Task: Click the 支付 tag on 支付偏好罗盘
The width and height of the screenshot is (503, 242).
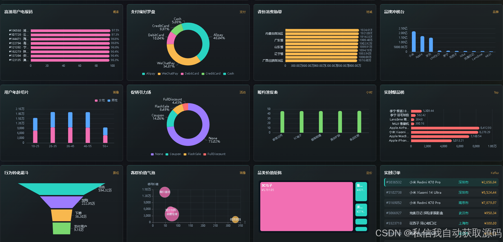Action: point(243,12)
